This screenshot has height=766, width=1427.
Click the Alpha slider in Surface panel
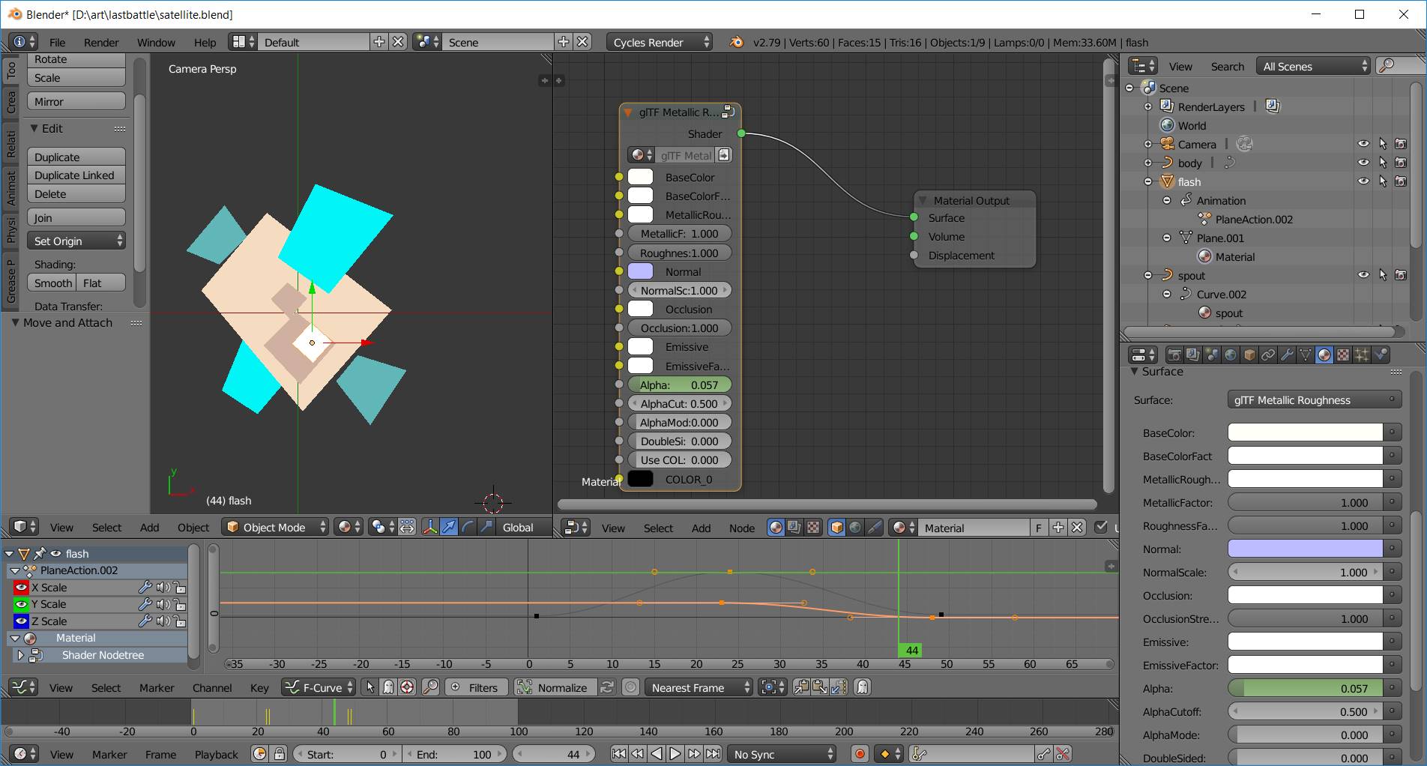pyautogui.click(x=1305, y=688)
